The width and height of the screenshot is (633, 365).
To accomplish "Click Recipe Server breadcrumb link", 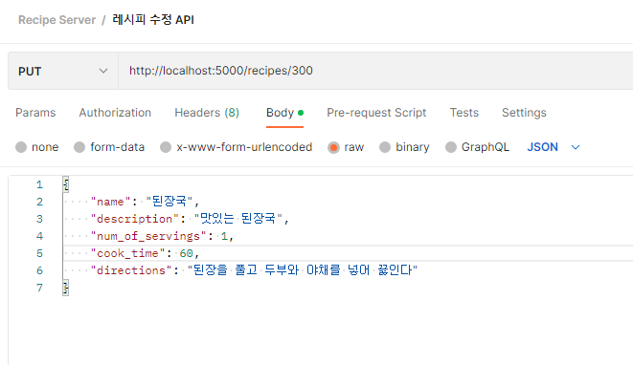I will pyautogui.click(x=57, y=20).
